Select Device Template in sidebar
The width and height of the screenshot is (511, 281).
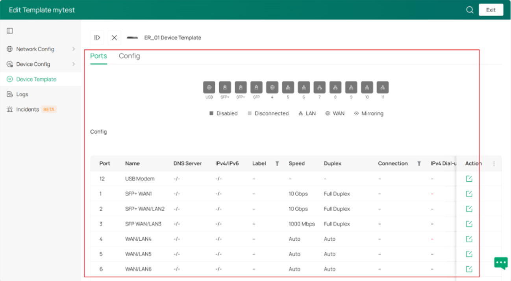(x=36, y=79)
